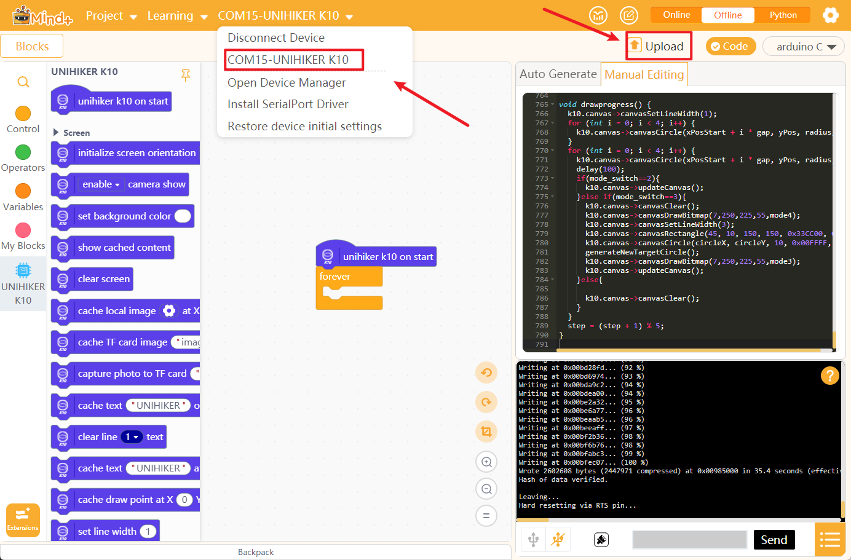Switch to the Auto Generate tab
The width and height of the screenshot is (851, 560).
pos(558,74)
